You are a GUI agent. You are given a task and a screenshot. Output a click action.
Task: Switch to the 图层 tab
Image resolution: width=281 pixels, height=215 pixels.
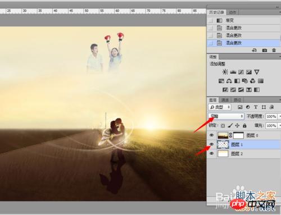click(212, 100)
